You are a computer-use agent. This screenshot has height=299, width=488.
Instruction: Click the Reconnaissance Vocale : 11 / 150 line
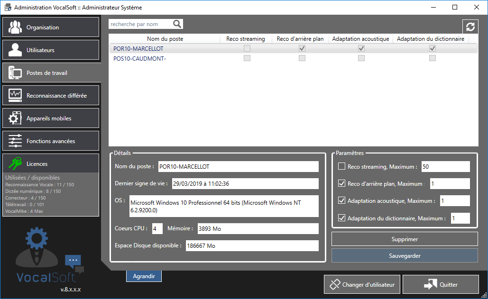(x=39, y=185)
